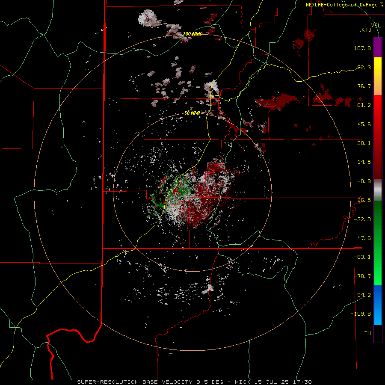This screenshot has height=385, width=385.
Task: Click the 45.6 velocity scale value
Action: (x=364, y=124)
